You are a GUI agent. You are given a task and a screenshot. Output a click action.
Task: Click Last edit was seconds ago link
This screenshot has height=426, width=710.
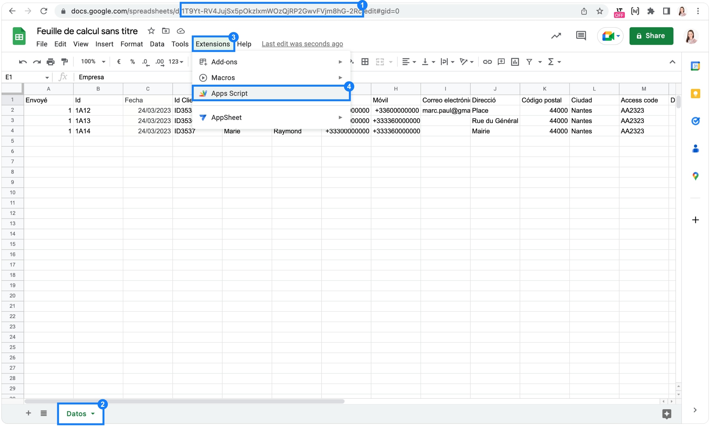coord(302,44)
